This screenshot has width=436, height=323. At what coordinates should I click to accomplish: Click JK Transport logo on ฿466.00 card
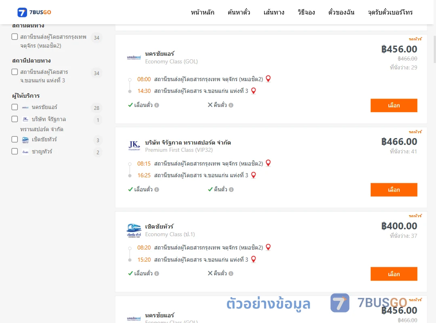tap(134, 145)
